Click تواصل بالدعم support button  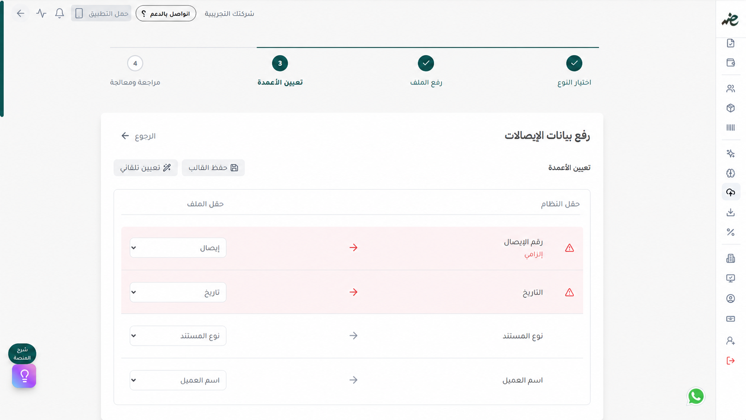click(166, 13)
